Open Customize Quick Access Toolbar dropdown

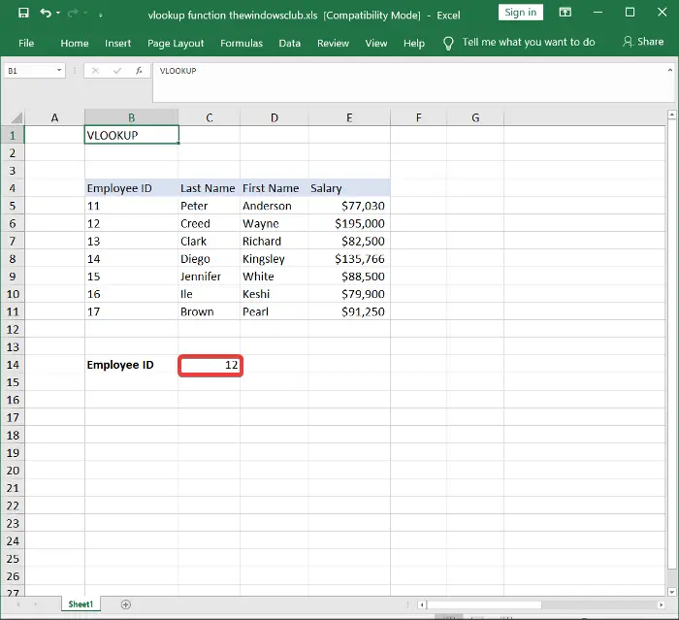tap(101, 16)
